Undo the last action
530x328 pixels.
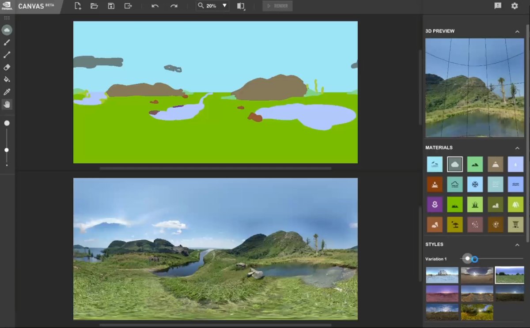155,6
